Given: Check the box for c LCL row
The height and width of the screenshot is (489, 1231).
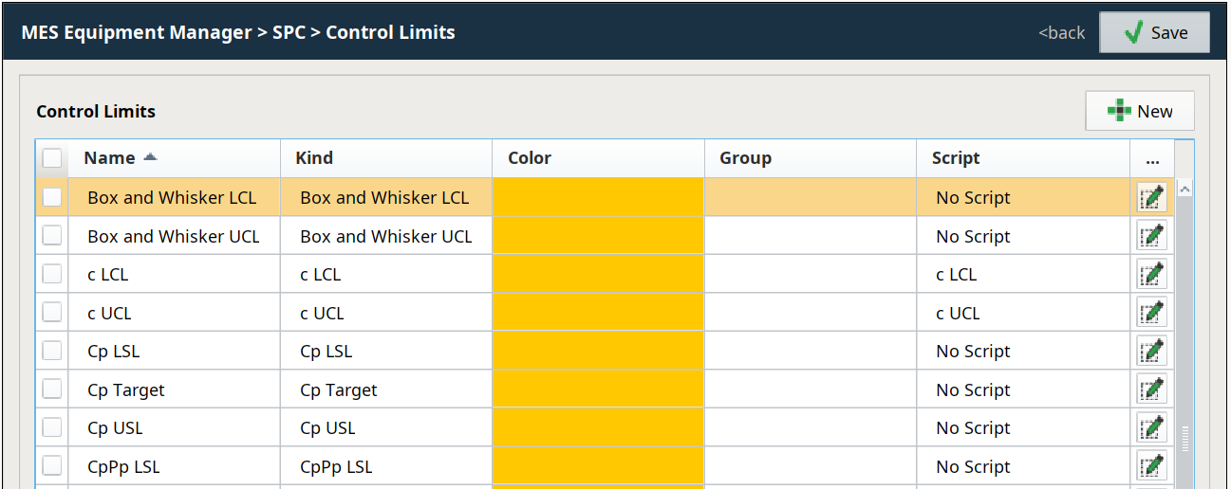Looking at the screenshot, I should (x=52, y=275).
